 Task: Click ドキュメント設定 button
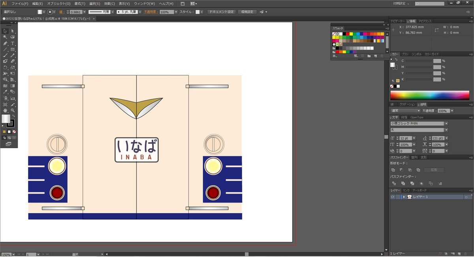(222, 12)
